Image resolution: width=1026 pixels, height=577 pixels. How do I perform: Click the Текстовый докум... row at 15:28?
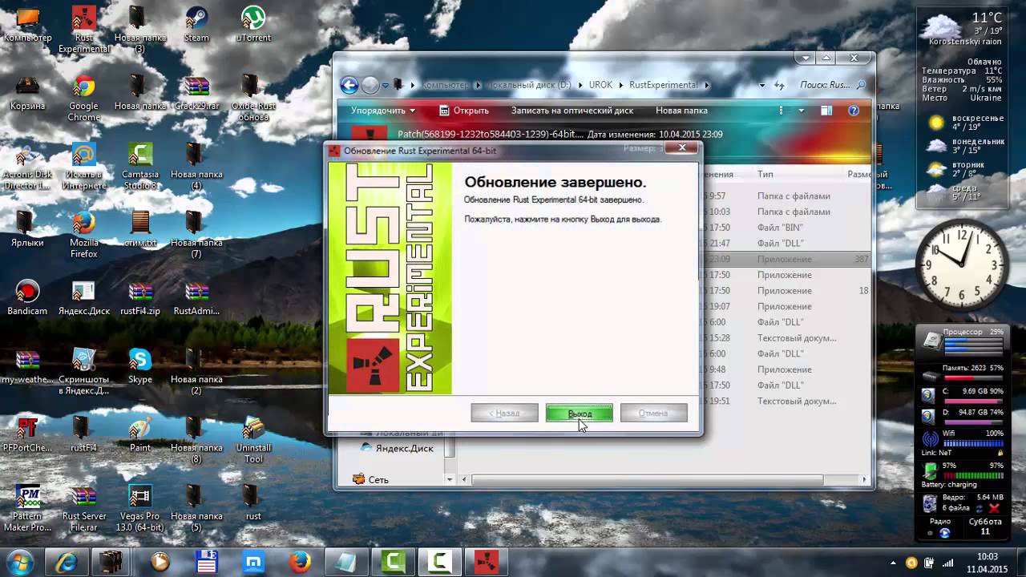point(797,338)
